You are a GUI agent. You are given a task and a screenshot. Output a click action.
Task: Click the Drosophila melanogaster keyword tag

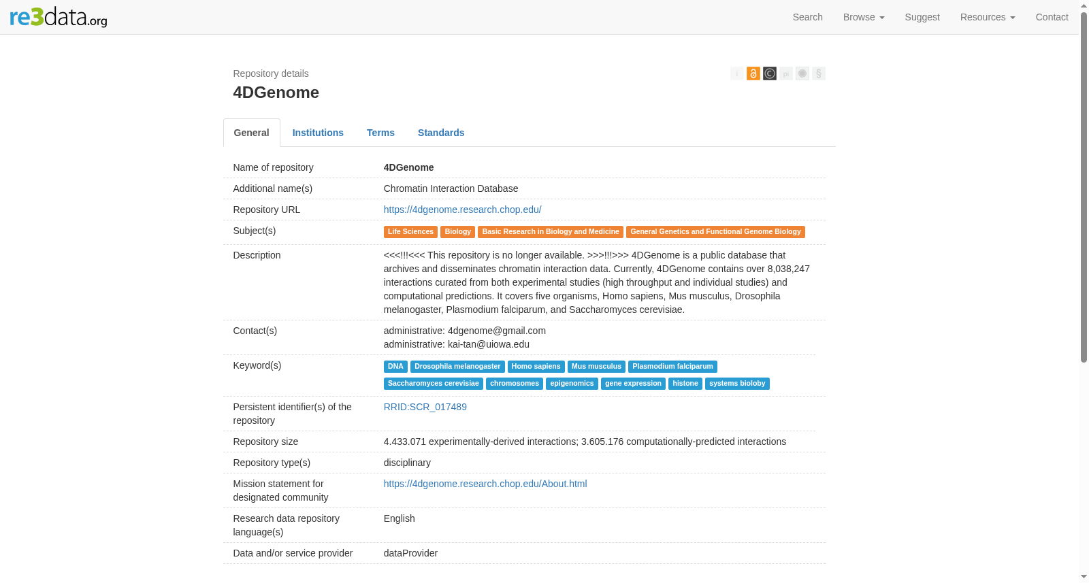[x=457, y=367]
